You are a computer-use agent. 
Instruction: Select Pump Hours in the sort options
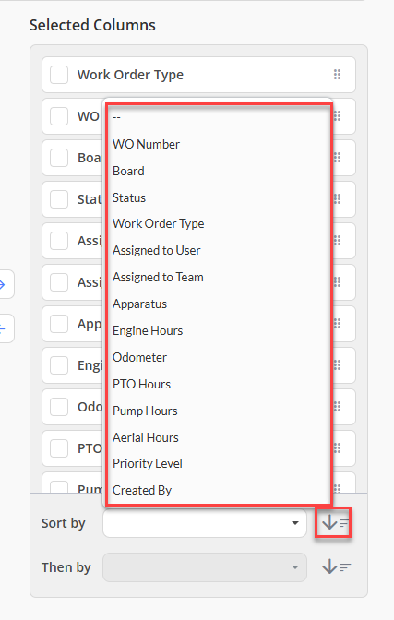pyautogui.click(x=145, y=411)
